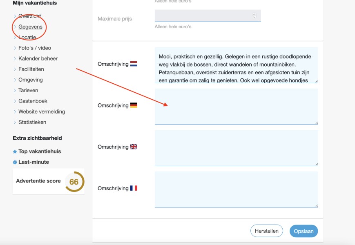Click the Advertentie score 66 circle
355x245 pixels.
pyautogui.click(x=74, y=182)
